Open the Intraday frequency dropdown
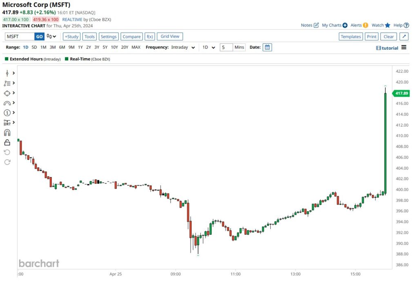Viewport: 418px width, 281px height. pyautogui.click(x=183, y=47)
